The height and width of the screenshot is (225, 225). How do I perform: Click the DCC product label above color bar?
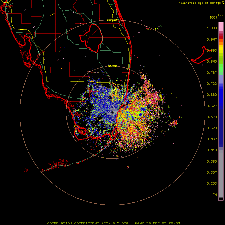point(219,15)
